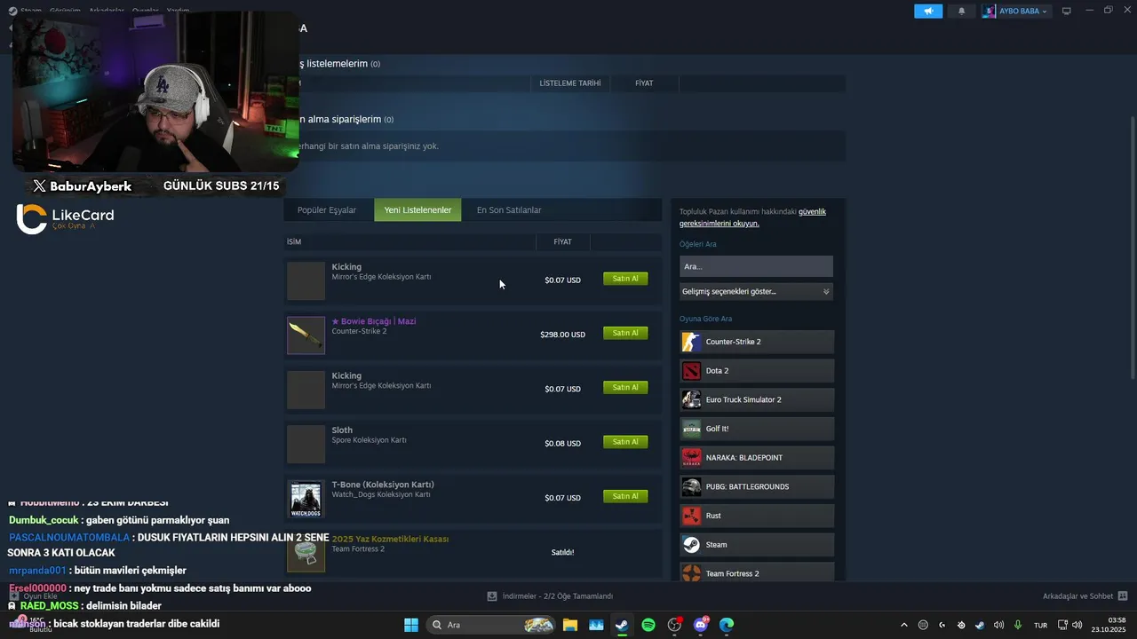Click the FİYAT header in listings table

[x=644, y=83]
